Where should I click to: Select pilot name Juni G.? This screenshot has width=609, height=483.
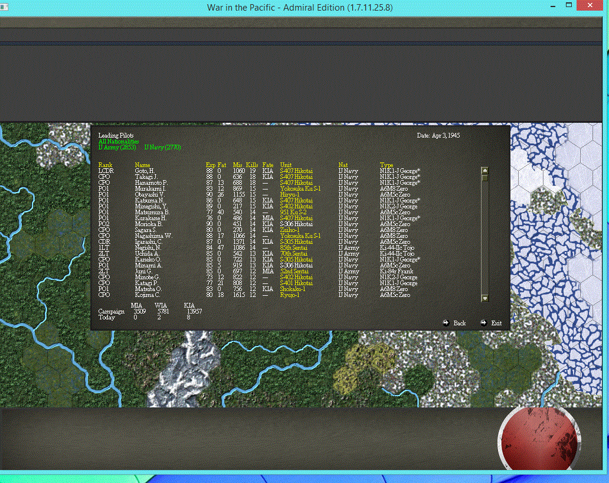coord(143,271)
